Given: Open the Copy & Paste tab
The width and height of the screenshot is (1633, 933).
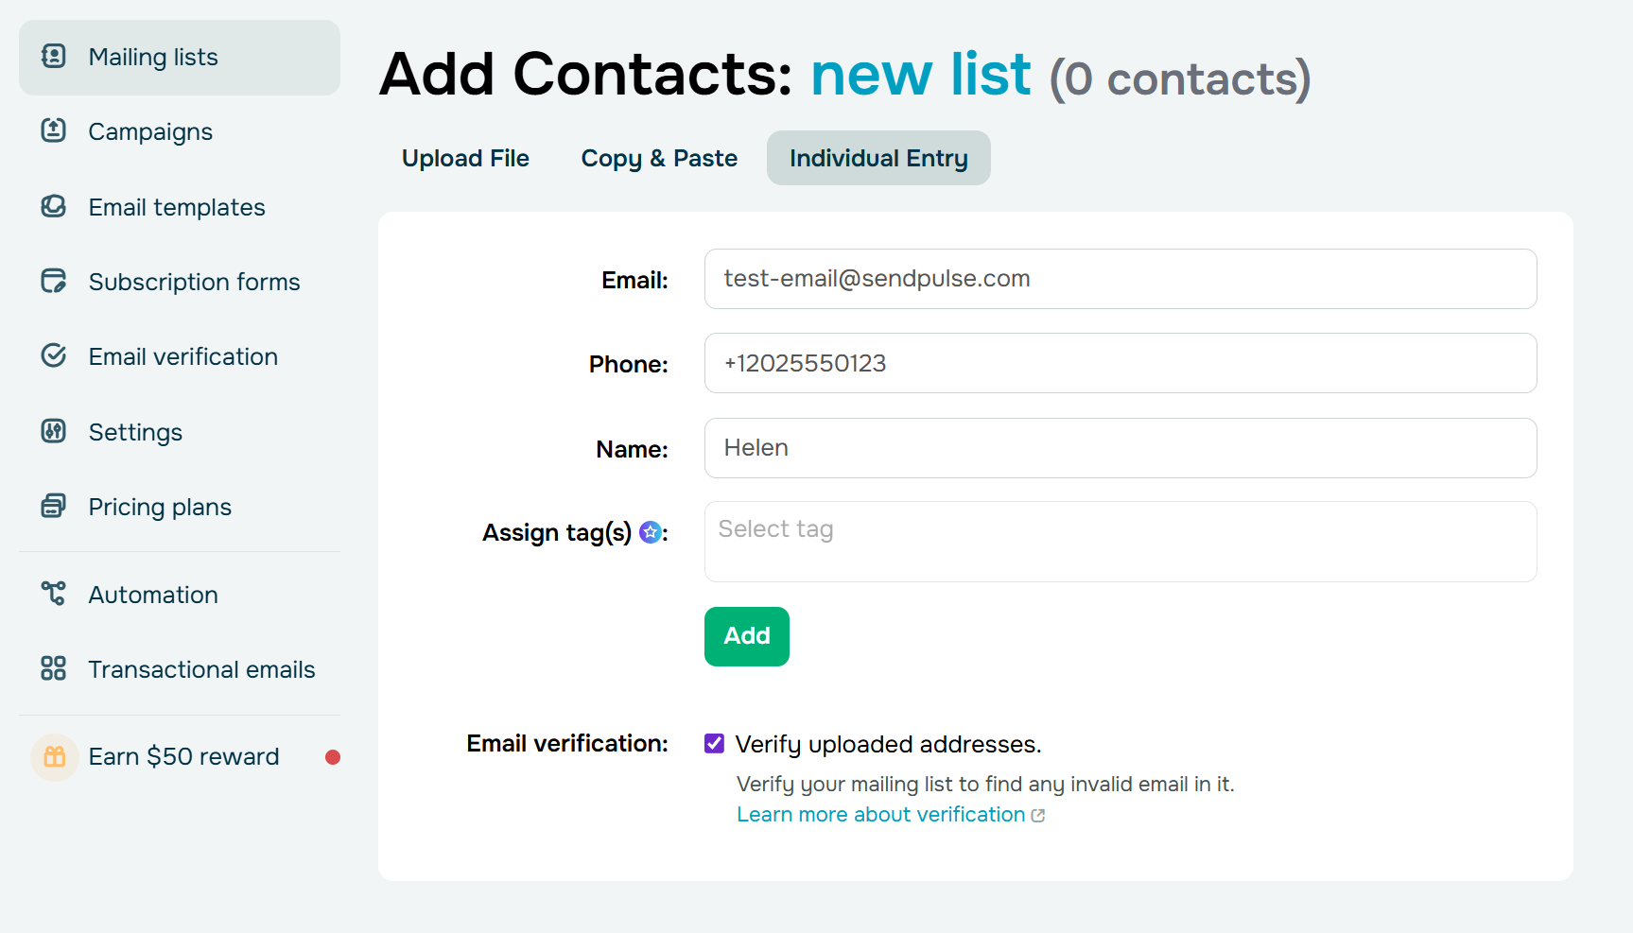Looking at the screenshot, I should [659, 158].
